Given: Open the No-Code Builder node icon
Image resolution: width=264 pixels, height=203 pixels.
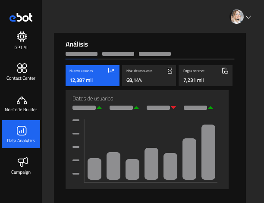Looking at the screenshot, I should point(21,100).
